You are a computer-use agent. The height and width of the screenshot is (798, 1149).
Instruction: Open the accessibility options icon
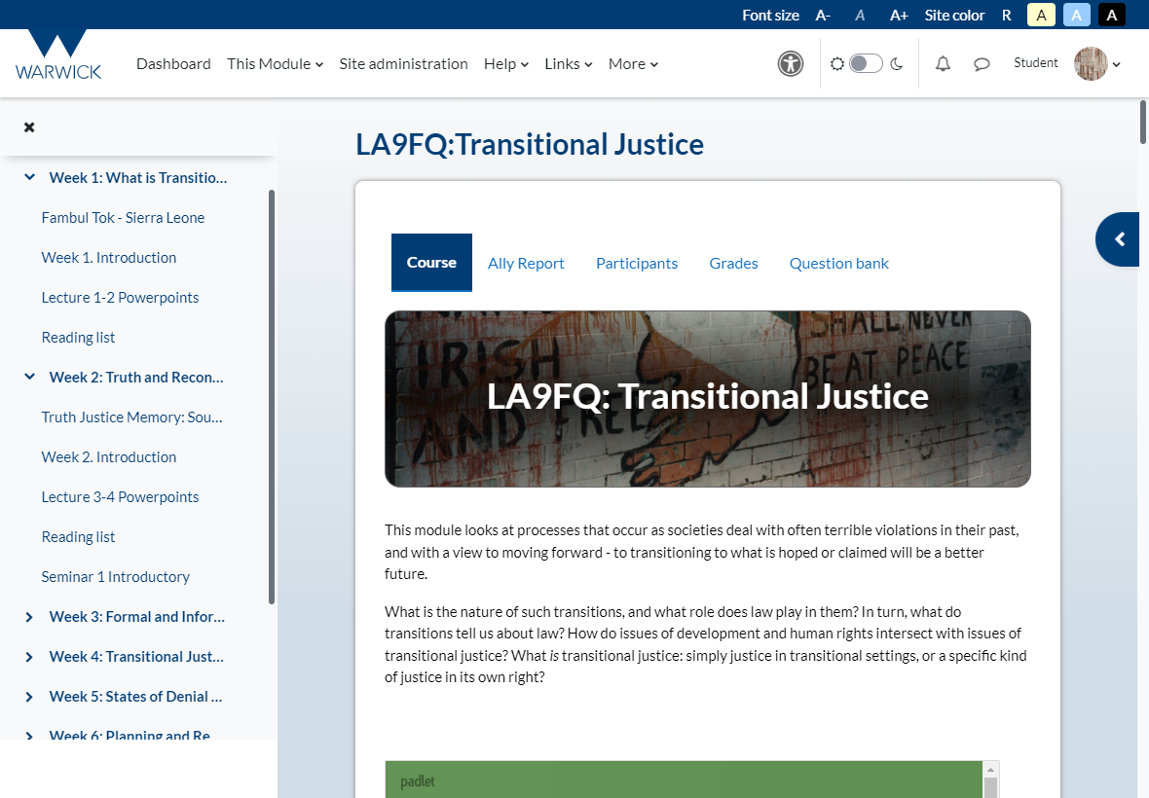point(791,64)
